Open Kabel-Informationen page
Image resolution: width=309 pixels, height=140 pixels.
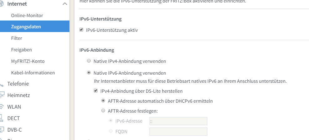coord(33,72)
